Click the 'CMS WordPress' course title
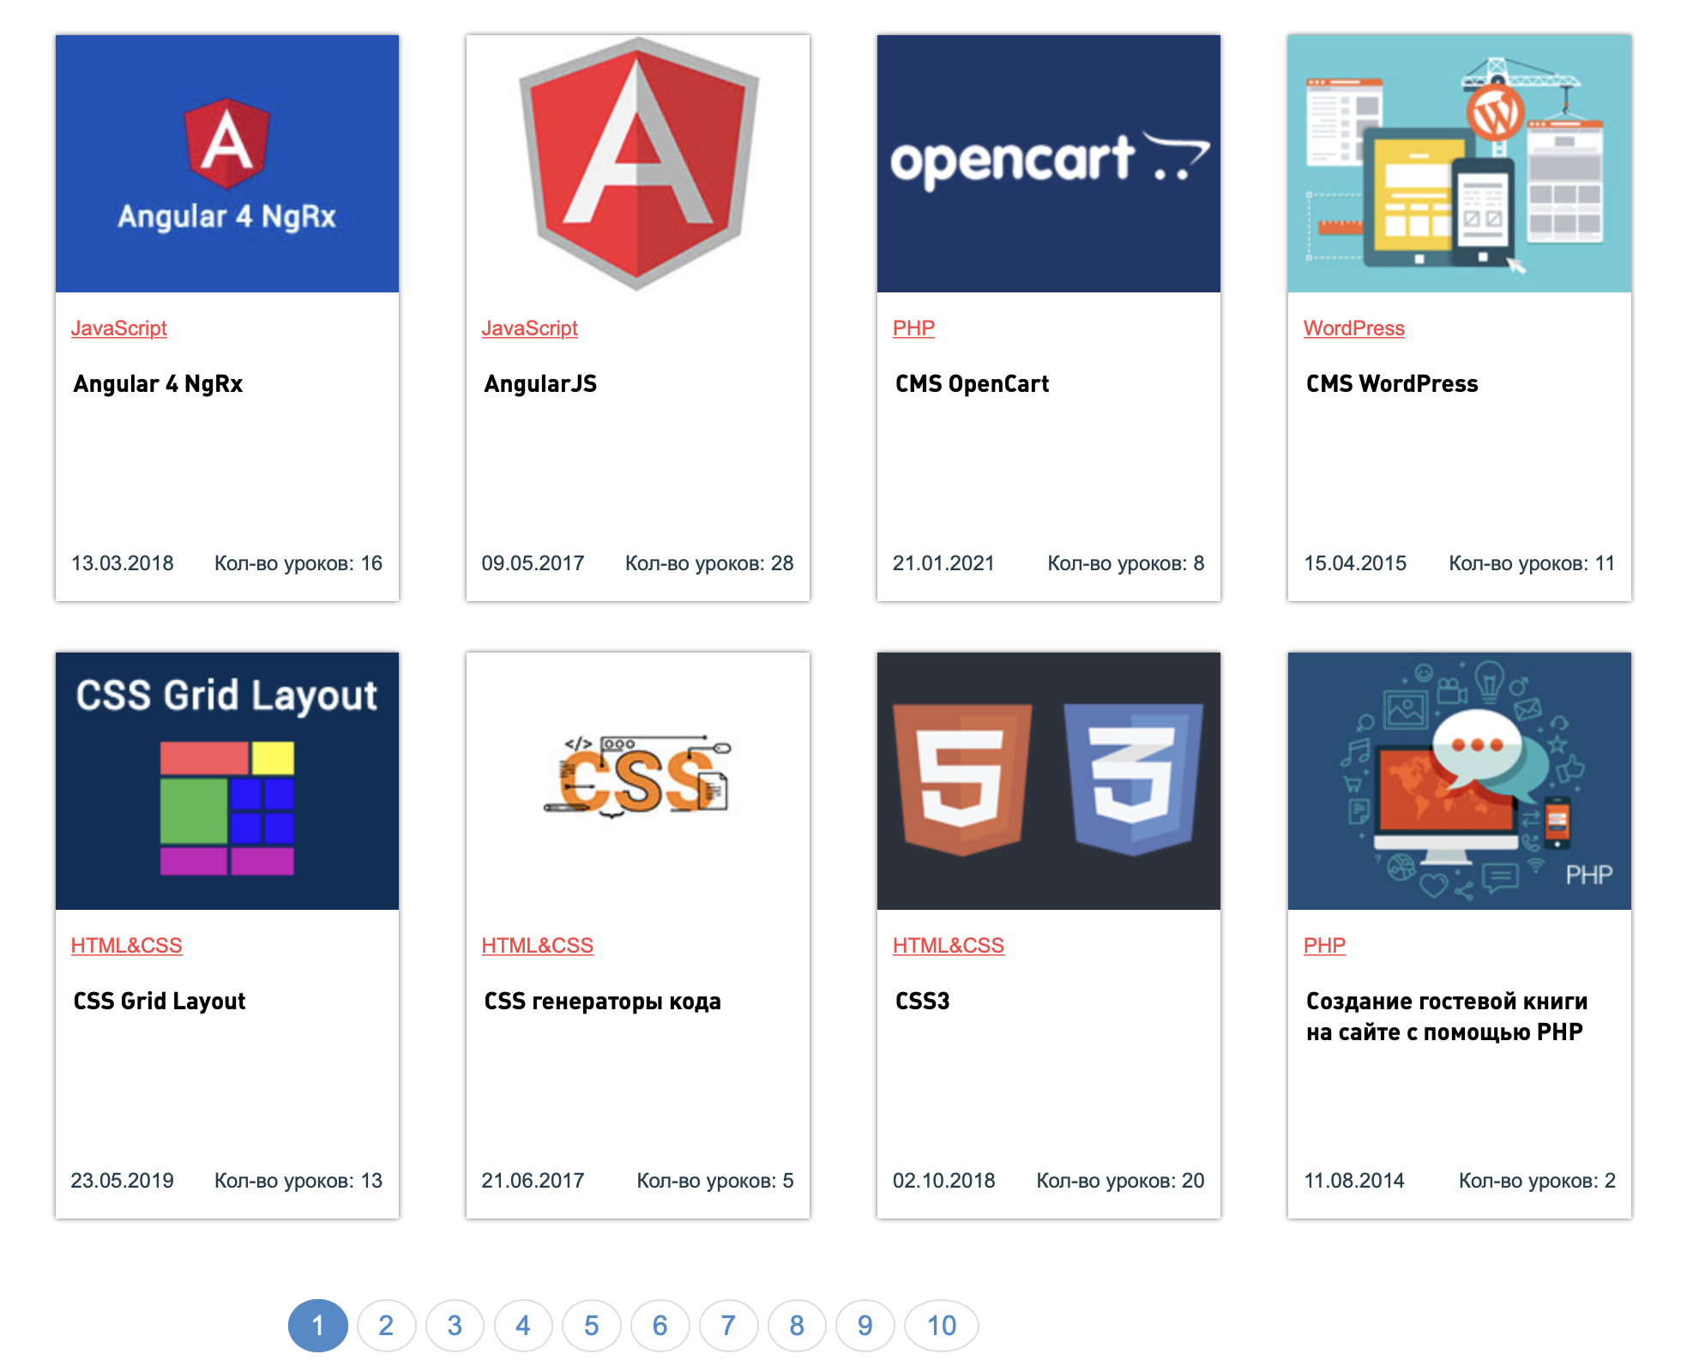Viewport: 1681px width, 1372px height. point(1393,384)
